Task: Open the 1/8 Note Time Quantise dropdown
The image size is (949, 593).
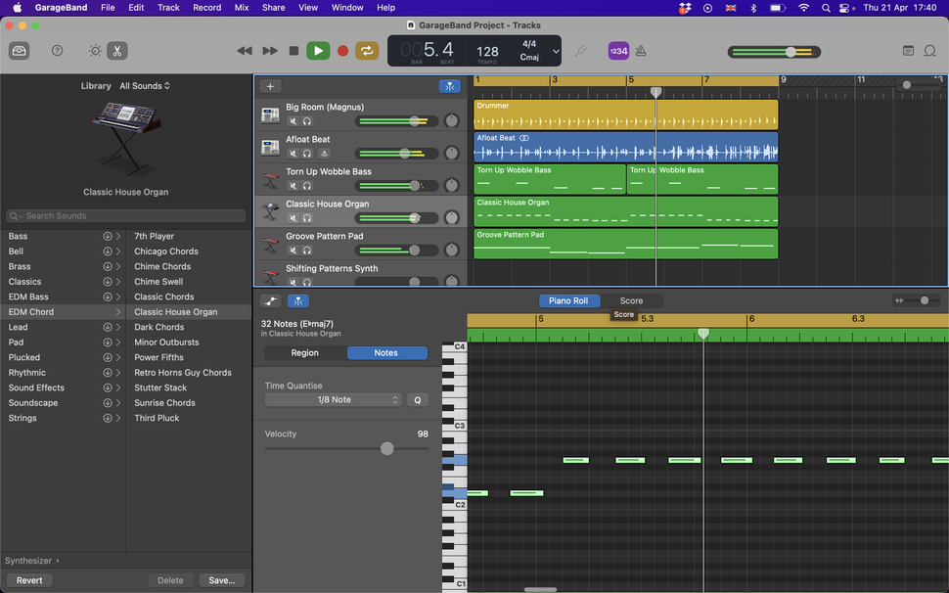Action: (x=333, y=399)
